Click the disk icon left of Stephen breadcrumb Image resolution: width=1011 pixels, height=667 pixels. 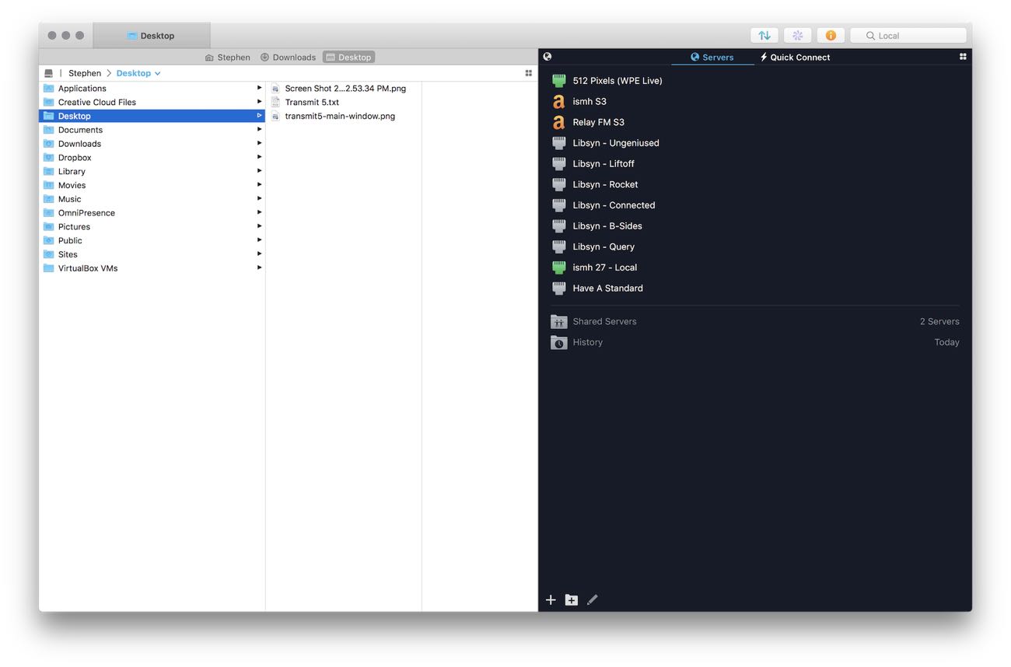click(49, 73)
